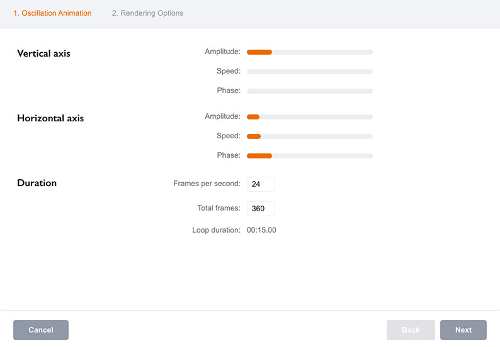Focus the Frames per second field
500x347 pixels.
(x=261, y=184)
